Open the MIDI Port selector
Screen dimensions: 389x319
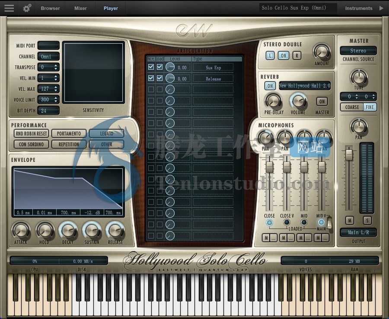tap(48, 45)
